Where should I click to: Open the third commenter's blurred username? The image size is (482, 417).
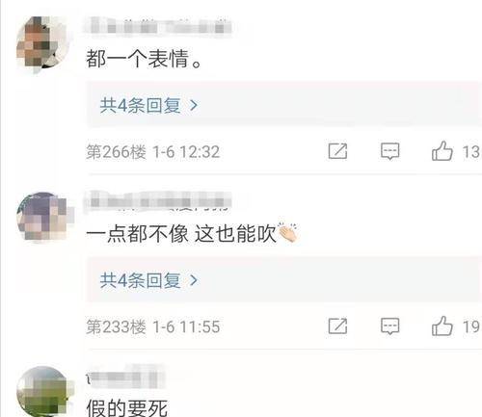126,377
